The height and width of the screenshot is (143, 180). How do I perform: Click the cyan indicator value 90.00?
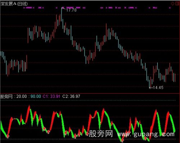coord(36,96)
